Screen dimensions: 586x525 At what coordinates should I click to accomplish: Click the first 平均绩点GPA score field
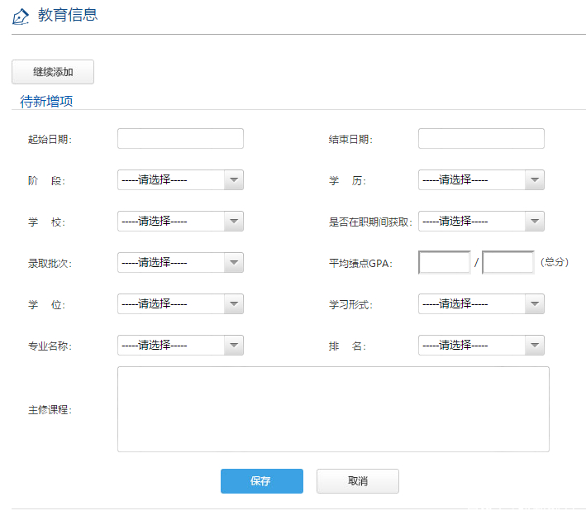(445, 263)
